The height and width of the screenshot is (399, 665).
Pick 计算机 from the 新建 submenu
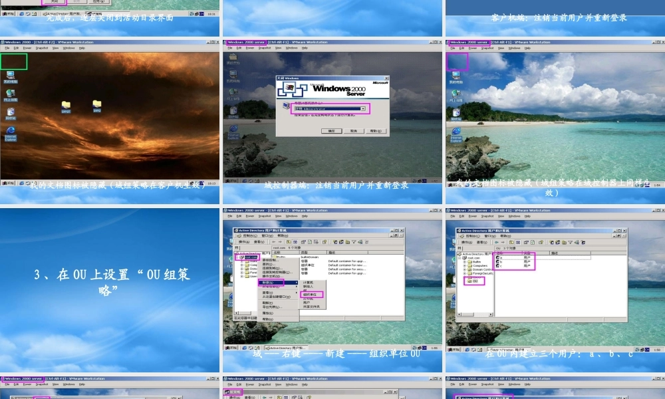(309, 283)
